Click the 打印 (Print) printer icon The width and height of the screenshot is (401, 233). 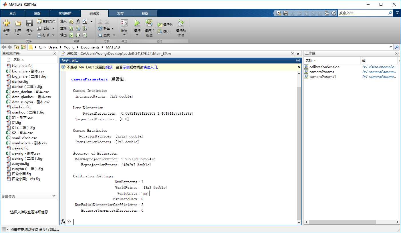click(39, 35)
